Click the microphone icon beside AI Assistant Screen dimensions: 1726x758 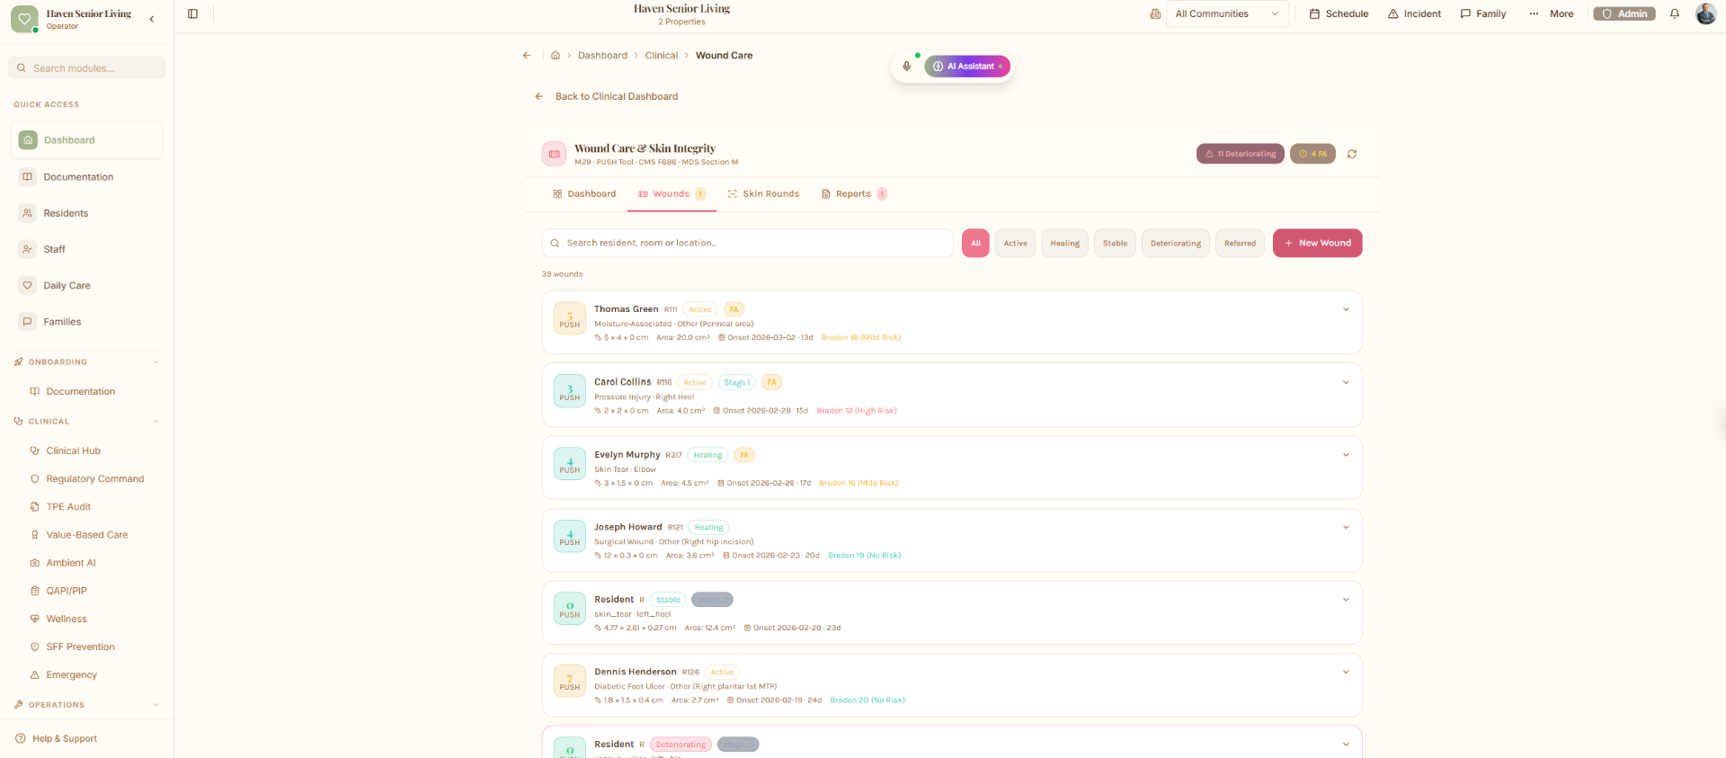coord(907,66)
